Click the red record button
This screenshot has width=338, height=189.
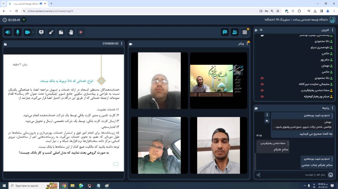tap(81, 32)
